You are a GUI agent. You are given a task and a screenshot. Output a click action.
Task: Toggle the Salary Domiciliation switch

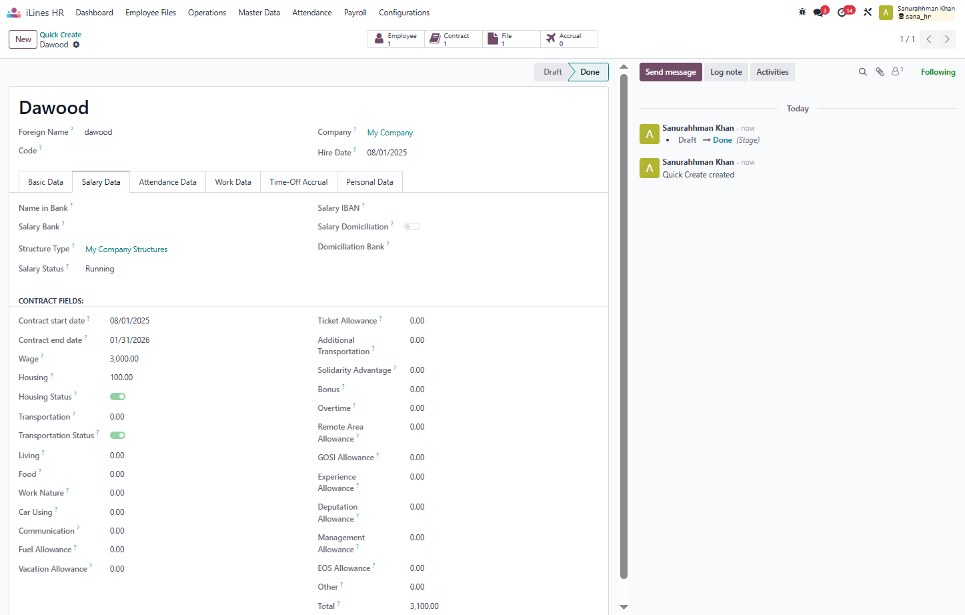[412, 227]
